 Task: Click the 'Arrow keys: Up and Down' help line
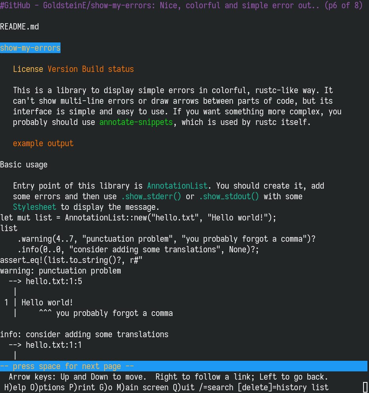point(169,377)
